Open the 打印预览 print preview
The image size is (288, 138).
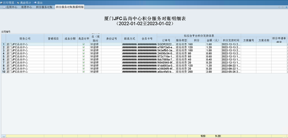[7, 3]
